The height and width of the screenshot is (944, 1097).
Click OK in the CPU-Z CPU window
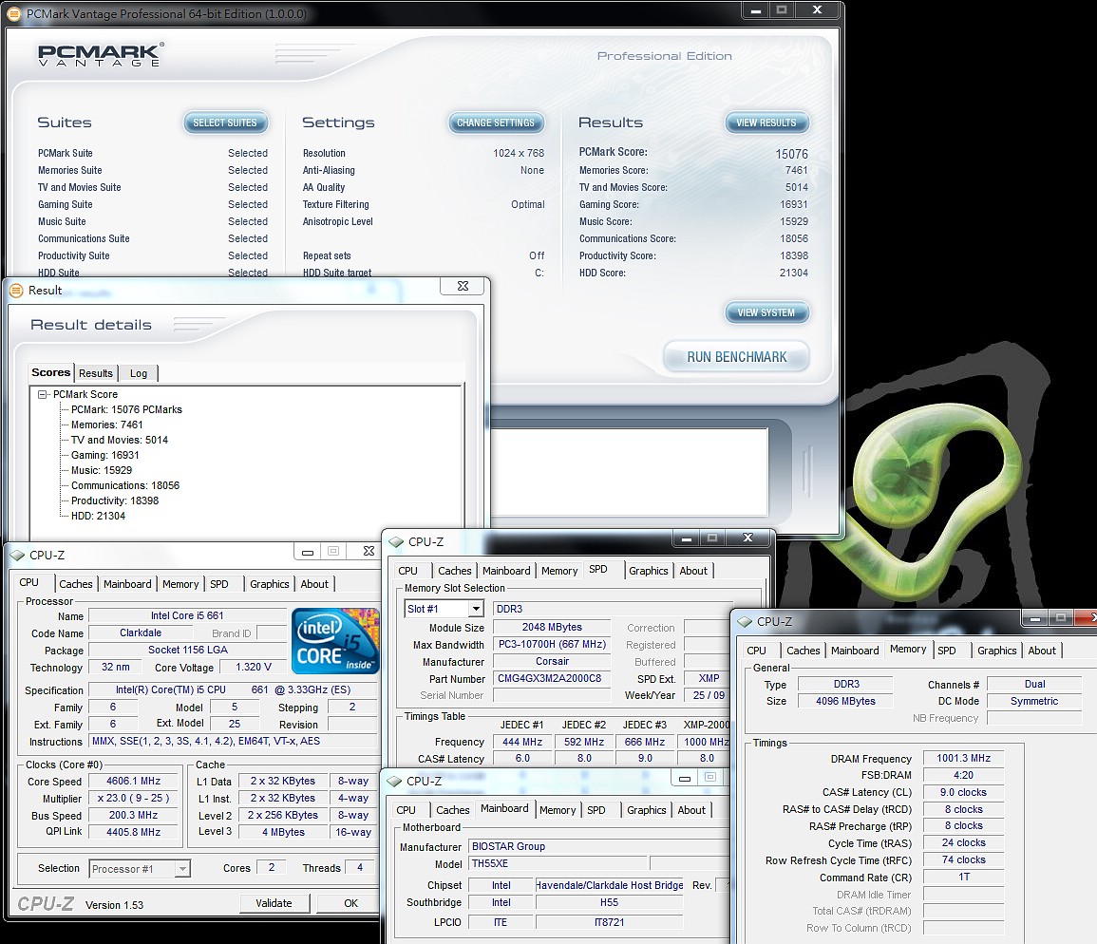point(350,903)
